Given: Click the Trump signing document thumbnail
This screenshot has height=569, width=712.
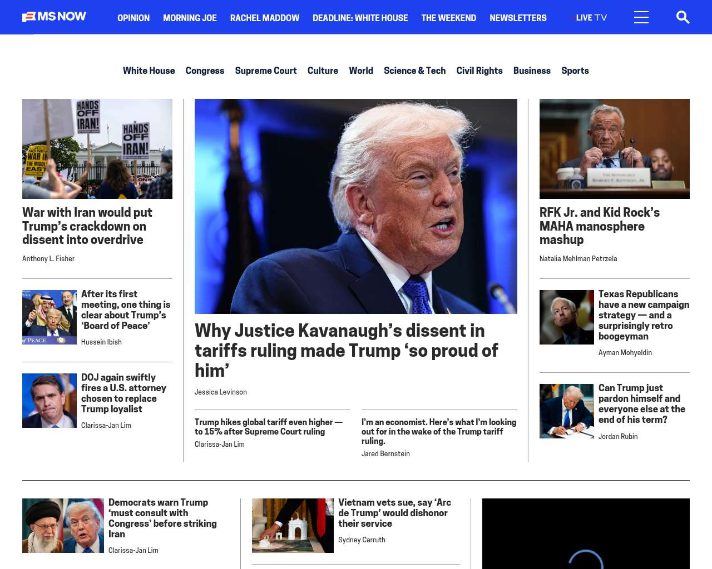Looking at the screenshot, I should (x=566, y=411).
